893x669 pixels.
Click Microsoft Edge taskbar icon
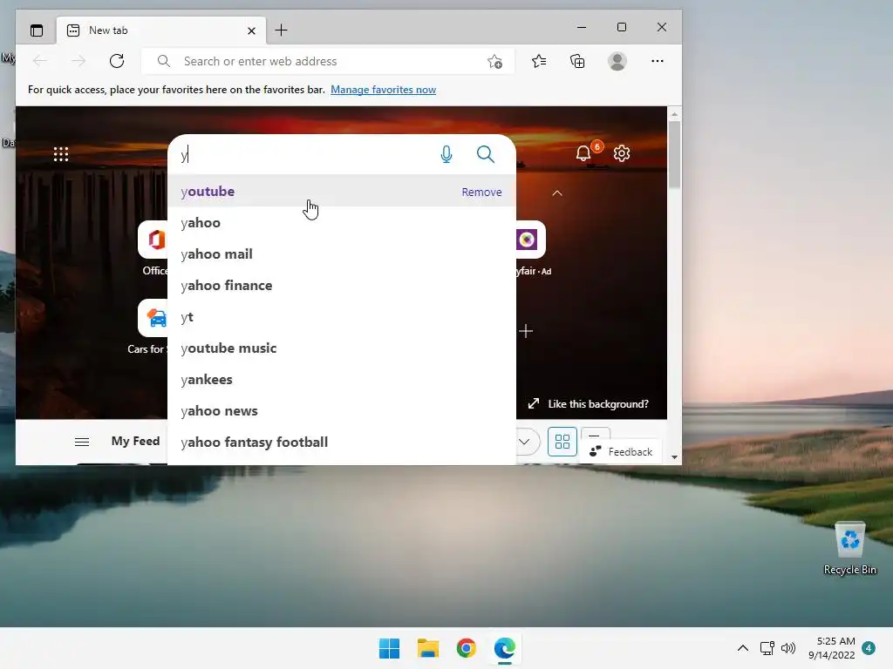tap(505, 648)
